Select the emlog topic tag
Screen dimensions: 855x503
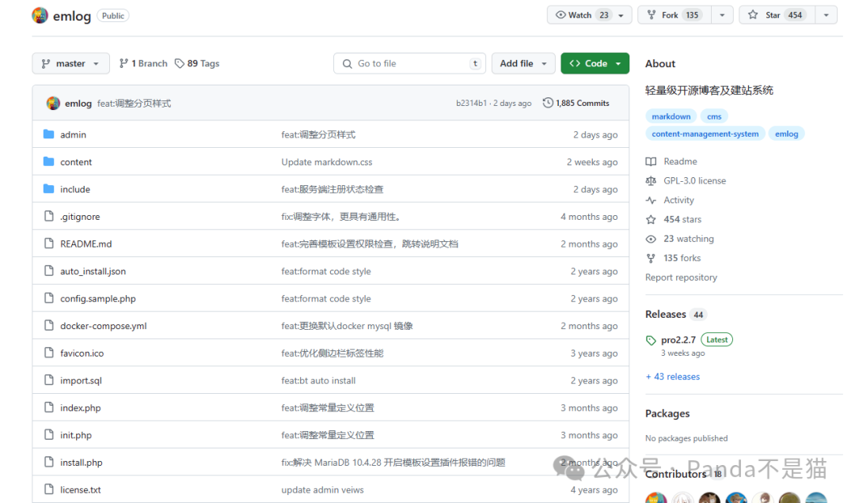click(x=786, y=134)
